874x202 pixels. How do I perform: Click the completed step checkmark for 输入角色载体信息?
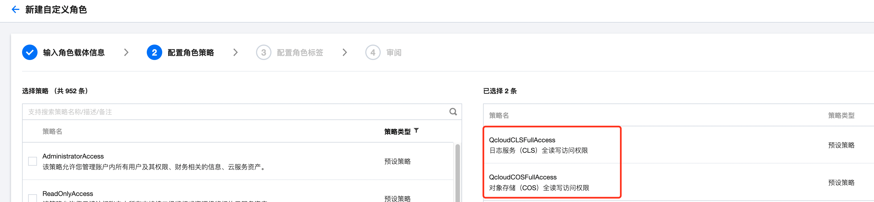coord(30,53)
